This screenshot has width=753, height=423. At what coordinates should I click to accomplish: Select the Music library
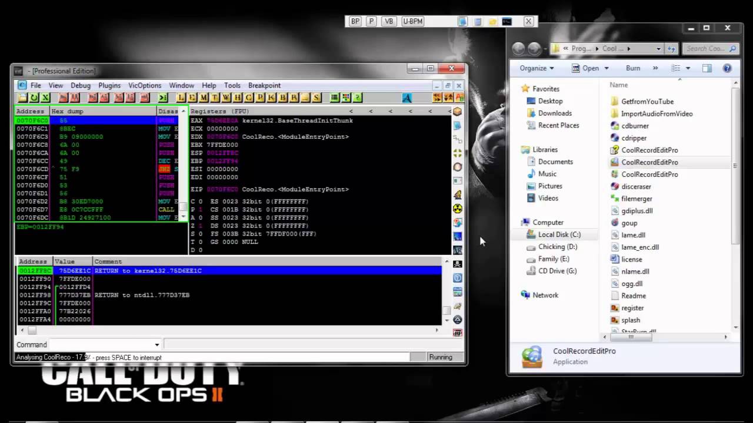547,174
